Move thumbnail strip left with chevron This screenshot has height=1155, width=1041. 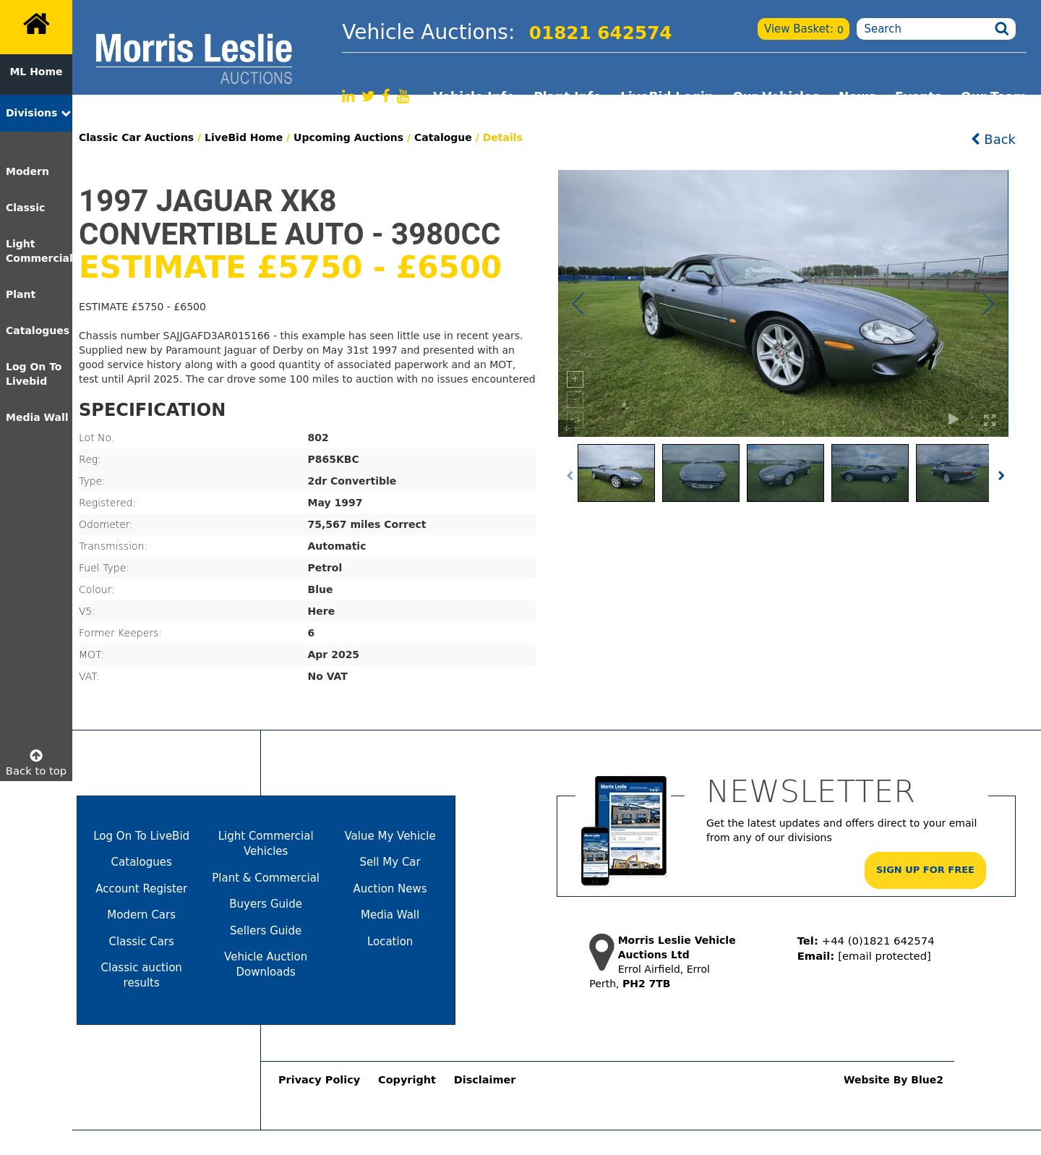tap(570, 475)
